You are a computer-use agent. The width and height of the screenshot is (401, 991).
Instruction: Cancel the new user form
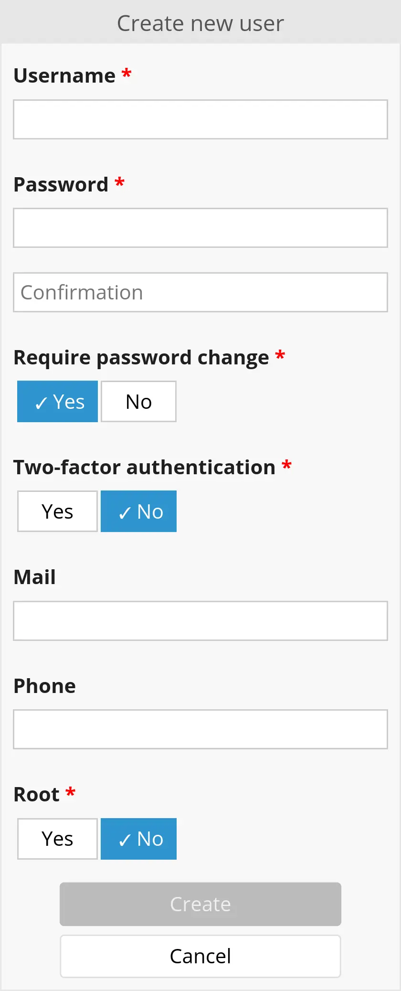point(200,956)
